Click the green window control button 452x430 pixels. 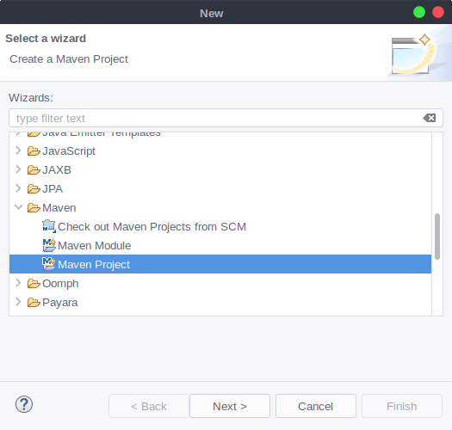click(x=418, y=12)
